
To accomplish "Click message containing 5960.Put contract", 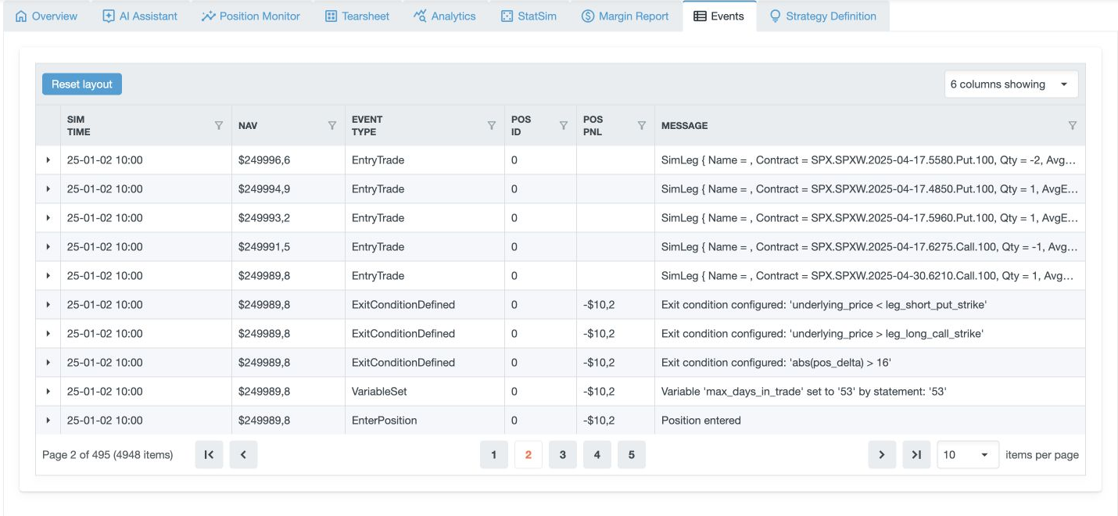I will [870, 218].
